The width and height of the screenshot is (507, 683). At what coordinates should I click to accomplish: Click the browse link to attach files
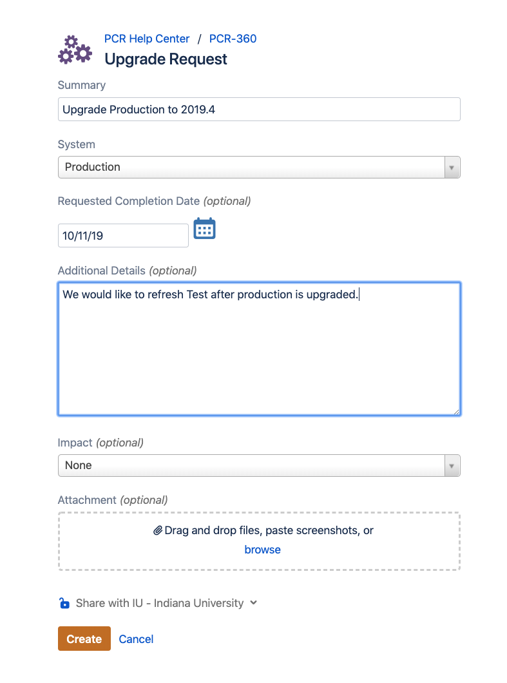(x=262, y=550)
